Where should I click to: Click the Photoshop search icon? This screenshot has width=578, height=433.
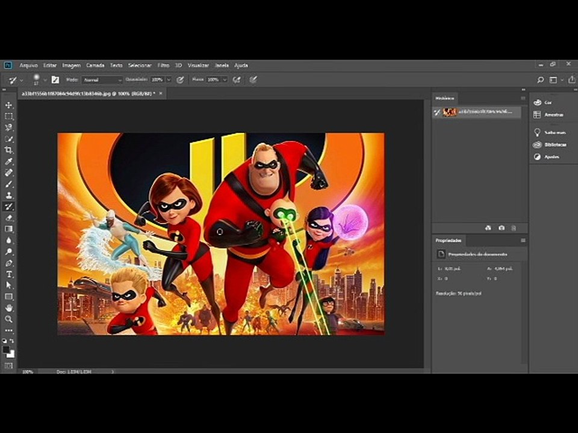[541, 79]
